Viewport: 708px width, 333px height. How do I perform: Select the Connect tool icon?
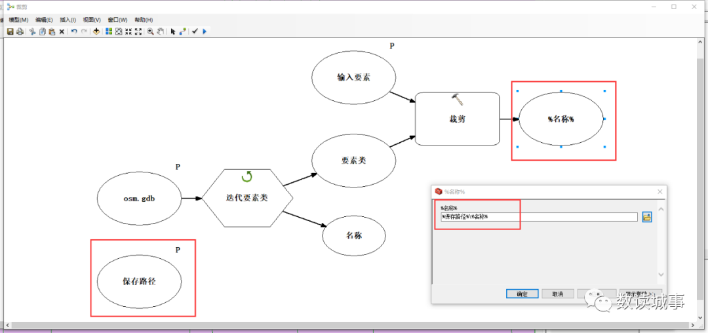tap(182, 31)
